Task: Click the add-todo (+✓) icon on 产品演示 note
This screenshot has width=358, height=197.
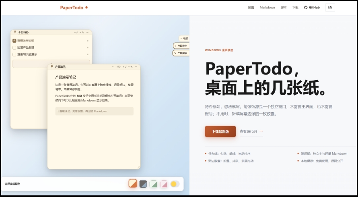Action: pos(125,67)
